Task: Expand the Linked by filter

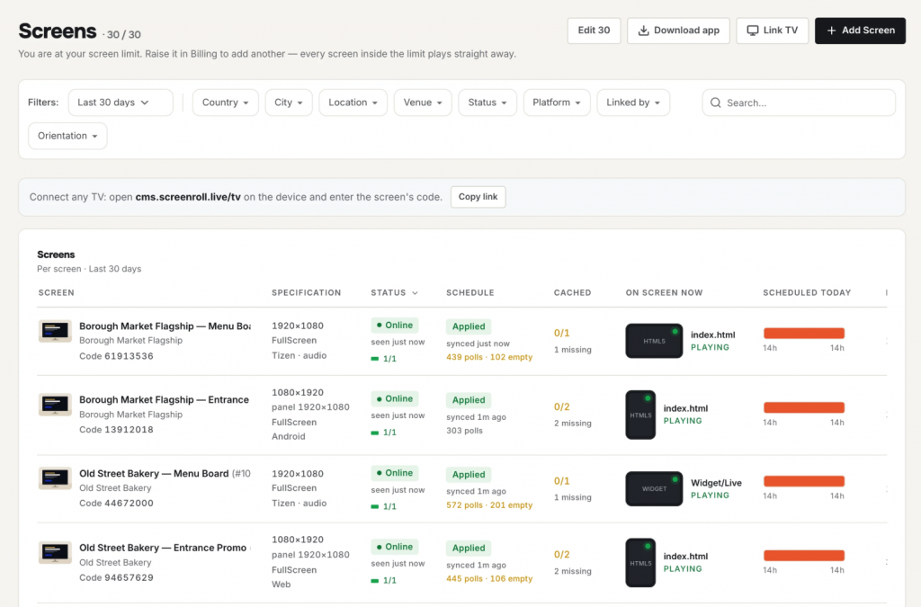Action: pyautogui.click(x=633, y=103)
